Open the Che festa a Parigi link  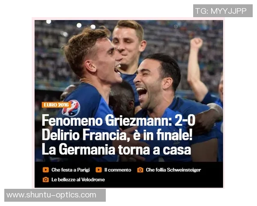pyautogui.click(x=71, y=170)
